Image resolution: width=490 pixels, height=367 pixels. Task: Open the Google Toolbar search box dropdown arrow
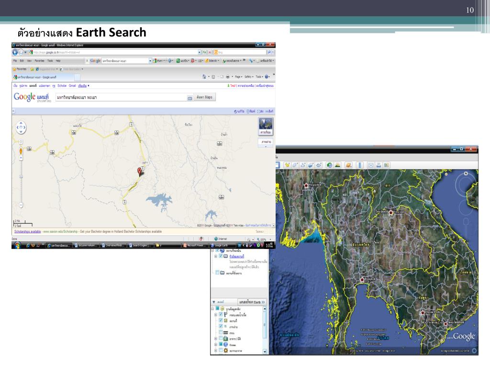pyautogui.click(x=150, y=61)
